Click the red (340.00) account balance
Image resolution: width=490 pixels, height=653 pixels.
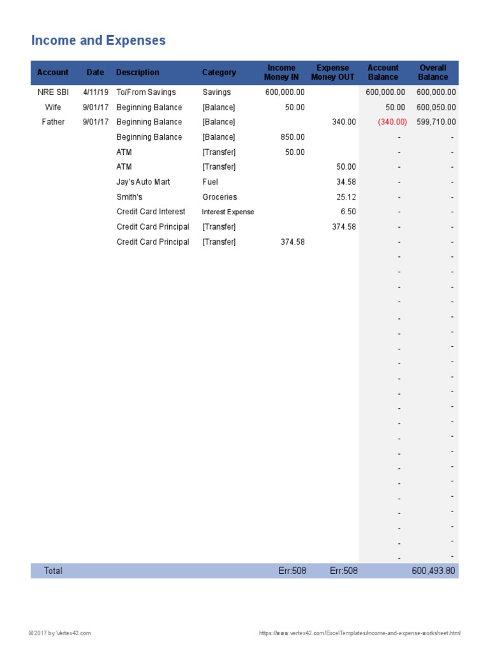click(392, 122)
